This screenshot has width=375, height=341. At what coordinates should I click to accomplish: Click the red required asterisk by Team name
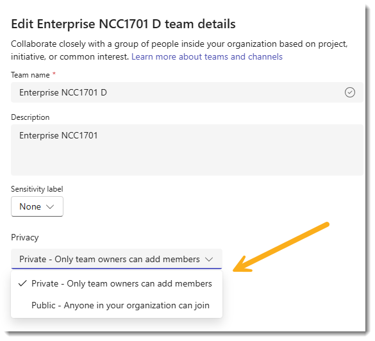point(54,74)
